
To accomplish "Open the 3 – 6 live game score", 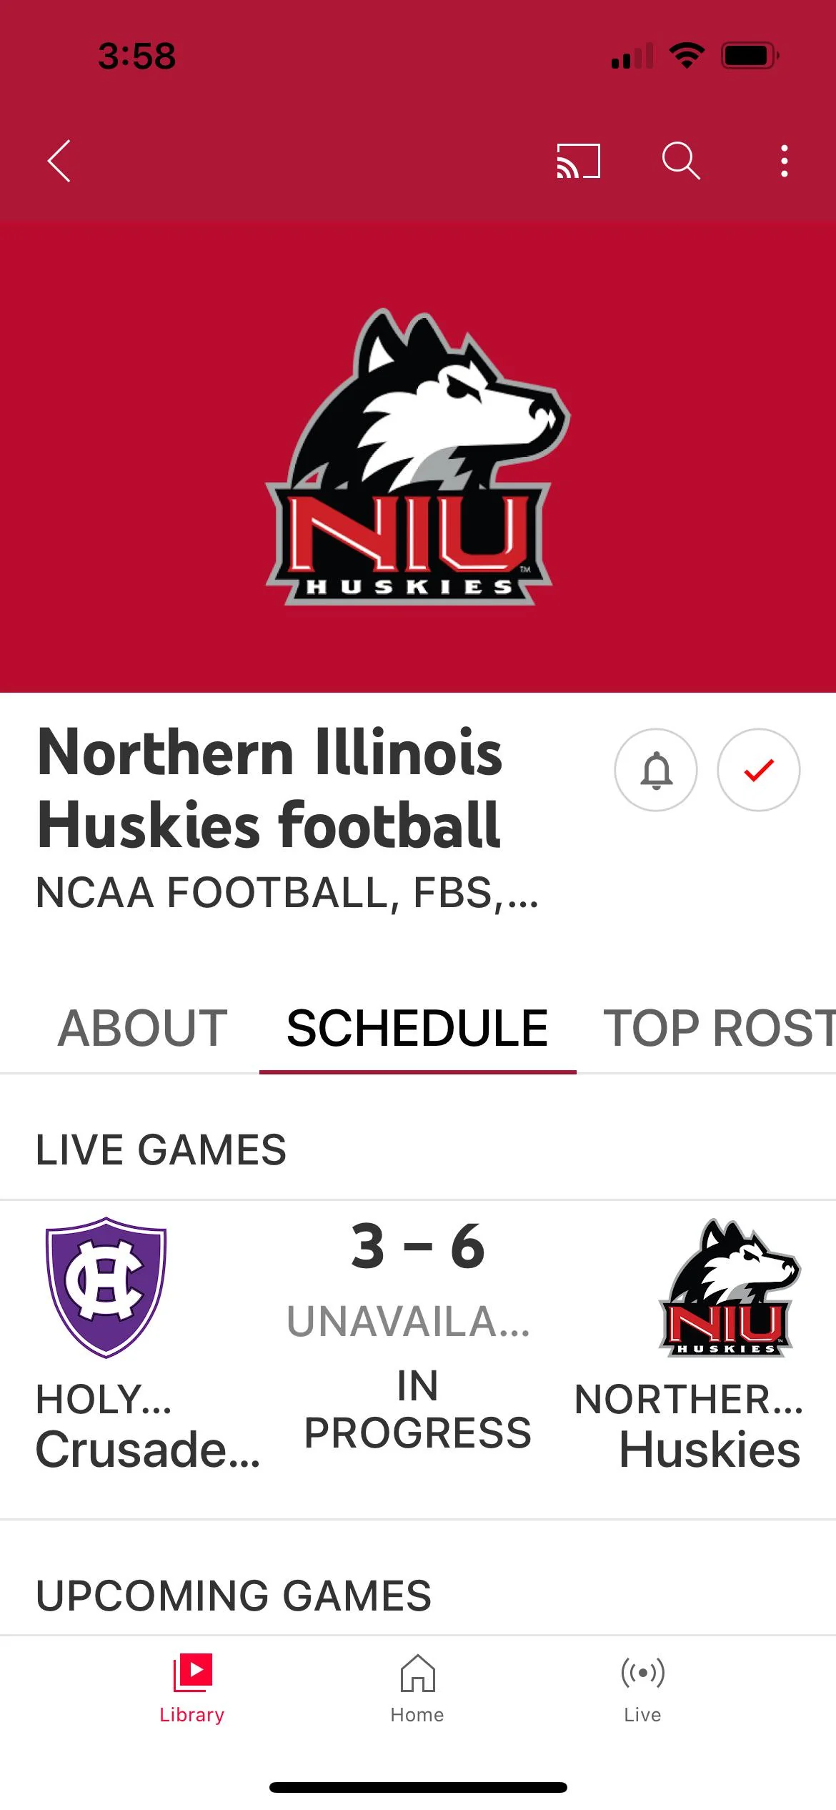I will [x=418, y=1247].
